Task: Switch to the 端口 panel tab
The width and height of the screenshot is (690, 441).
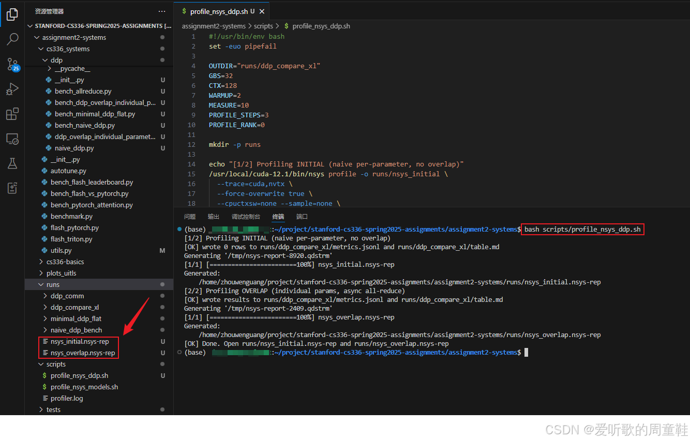Action: (302, 217)
